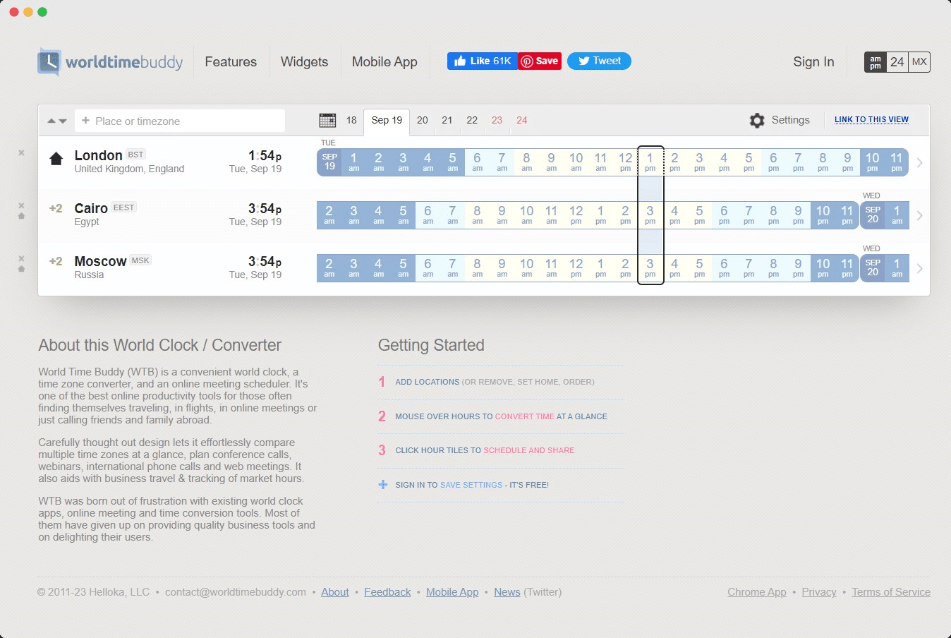951x638 pixels.
Task: Select Cairo's 10 am hour tile
Action: (x=526, y=215)
